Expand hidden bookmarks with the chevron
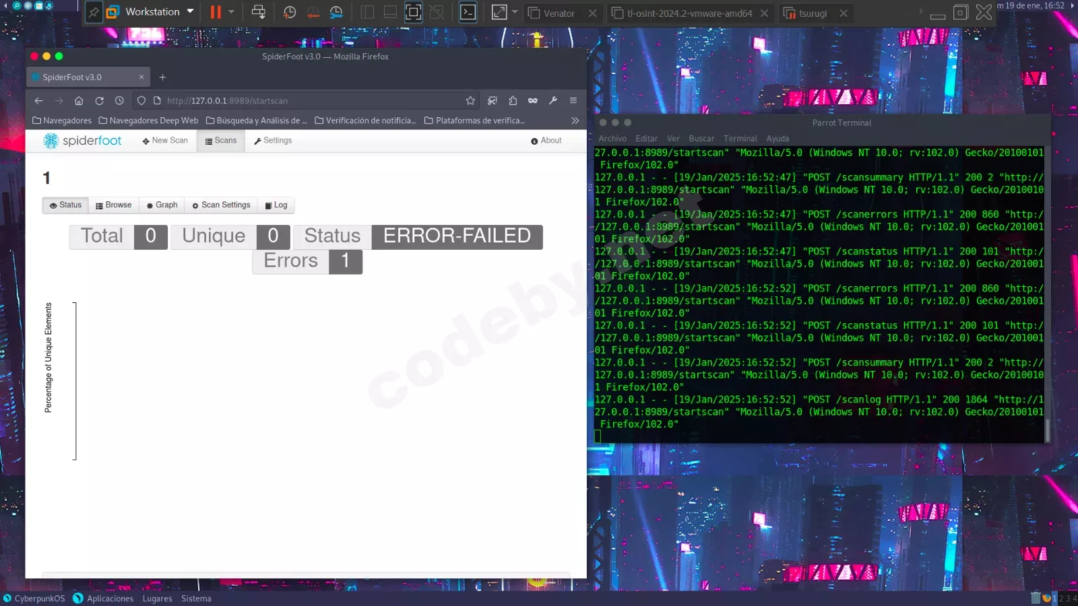 (x=575, y=120)
